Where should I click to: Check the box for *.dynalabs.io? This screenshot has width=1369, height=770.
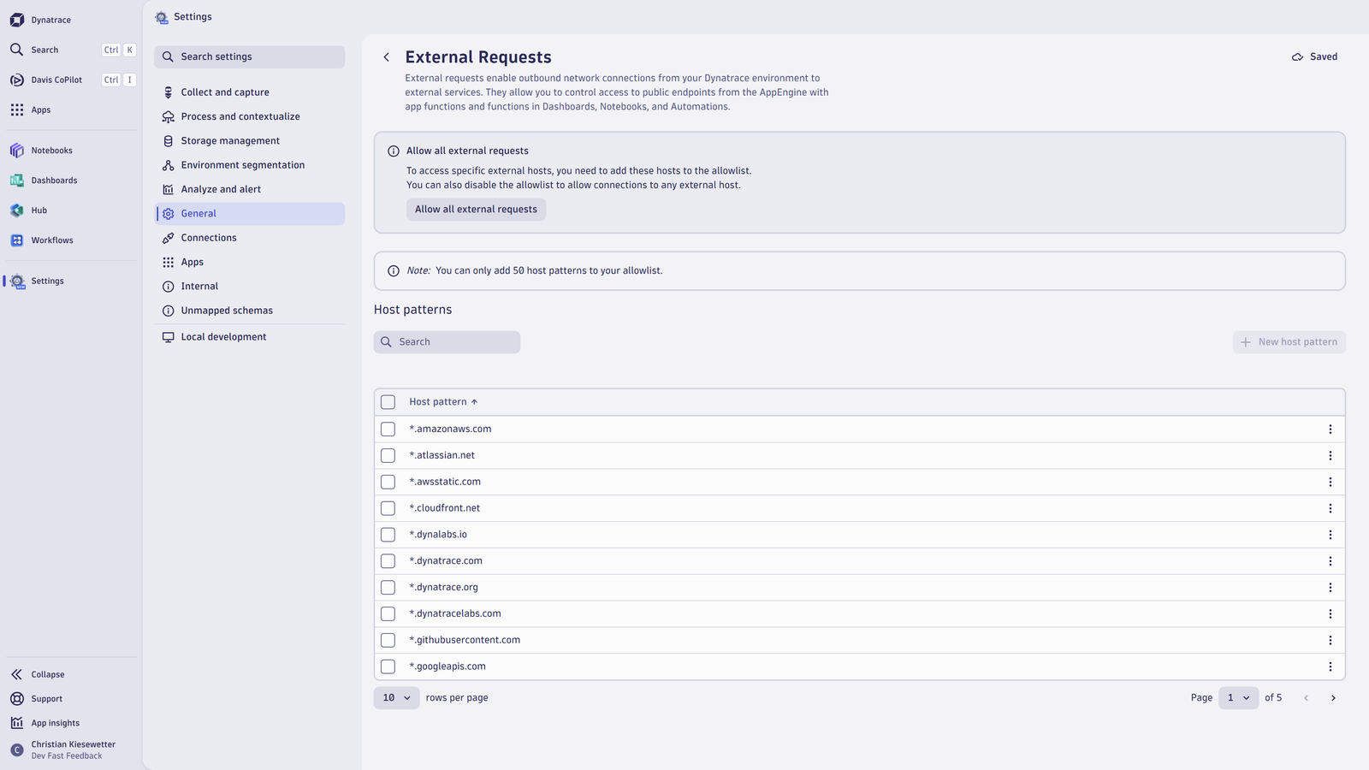pyautogui.click(x=388, y=535)
